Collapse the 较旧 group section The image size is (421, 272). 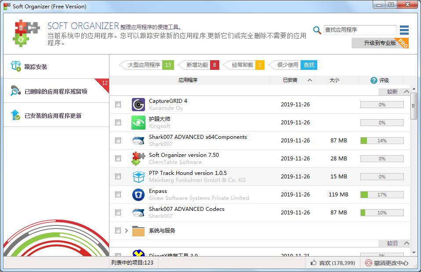point(406,243)
